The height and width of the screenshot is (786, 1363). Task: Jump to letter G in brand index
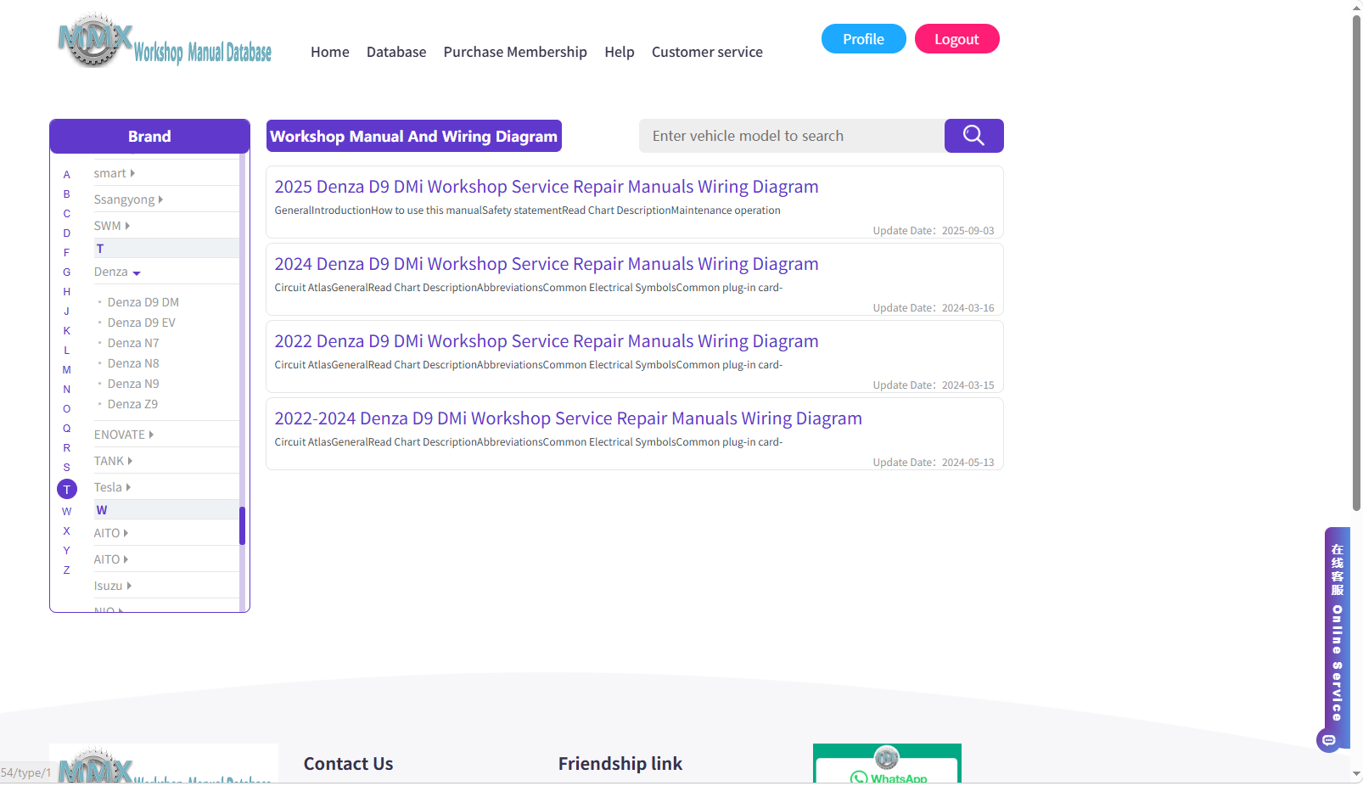click(67, 272)
